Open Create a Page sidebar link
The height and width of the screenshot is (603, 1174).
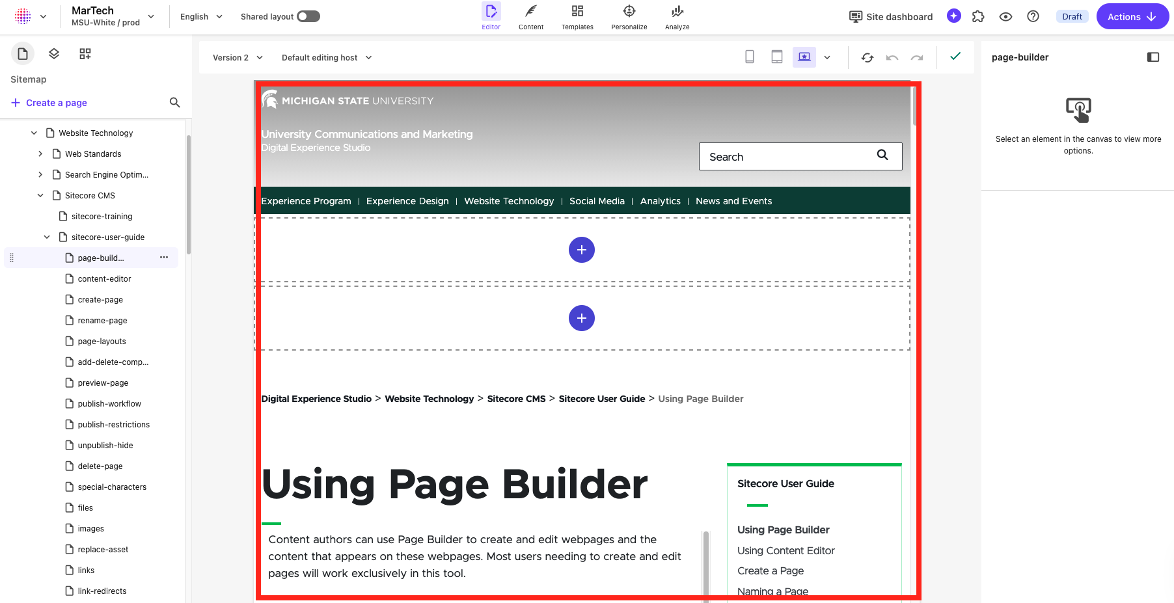[771, 570]
